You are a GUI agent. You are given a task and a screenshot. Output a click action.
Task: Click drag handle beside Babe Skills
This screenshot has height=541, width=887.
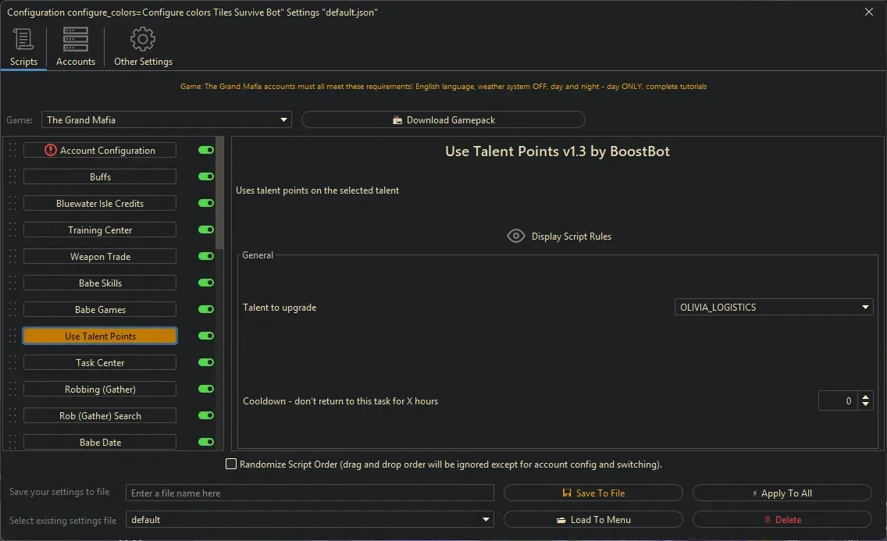point(12,283)
